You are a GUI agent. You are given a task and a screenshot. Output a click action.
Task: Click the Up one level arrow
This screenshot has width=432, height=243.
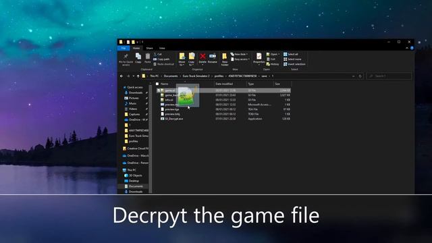coord(138,76)
